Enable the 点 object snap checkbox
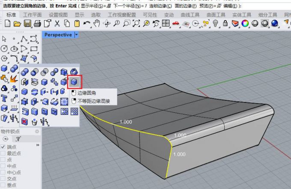This screenshot has height=189, width=291. point(3,159)
